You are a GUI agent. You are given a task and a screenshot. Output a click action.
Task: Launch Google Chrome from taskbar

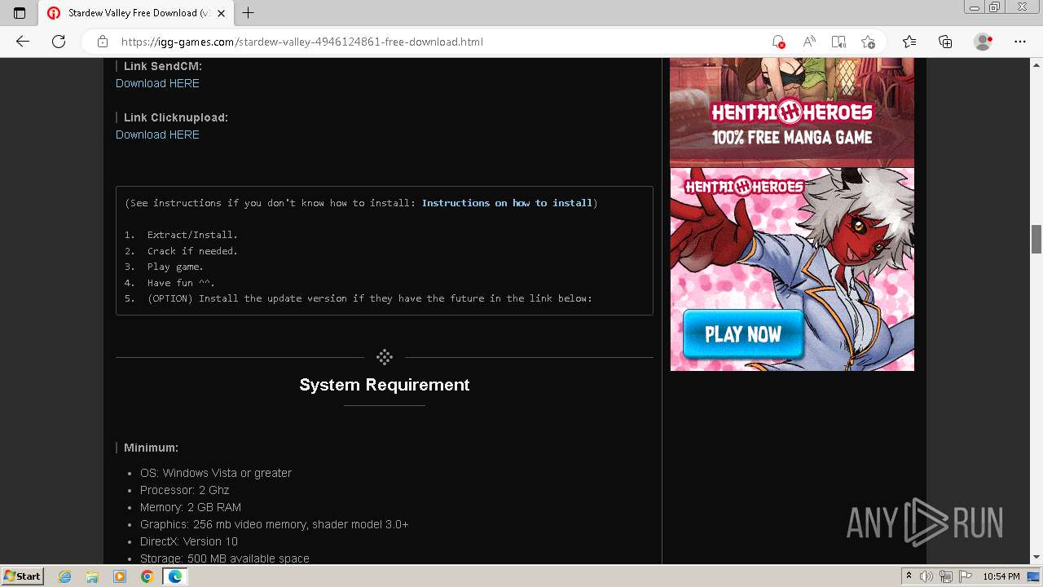point(147,576)
